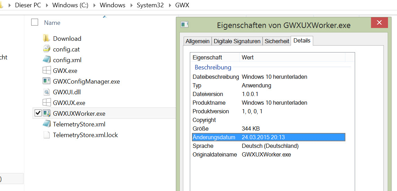This screenshot has height=191, width=397.
Task: Click the Wert column header
Action: click(292, 57)
